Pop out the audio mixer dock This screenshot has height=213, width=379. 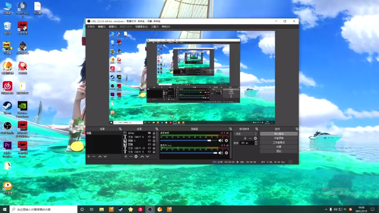(x=230, y=129)
